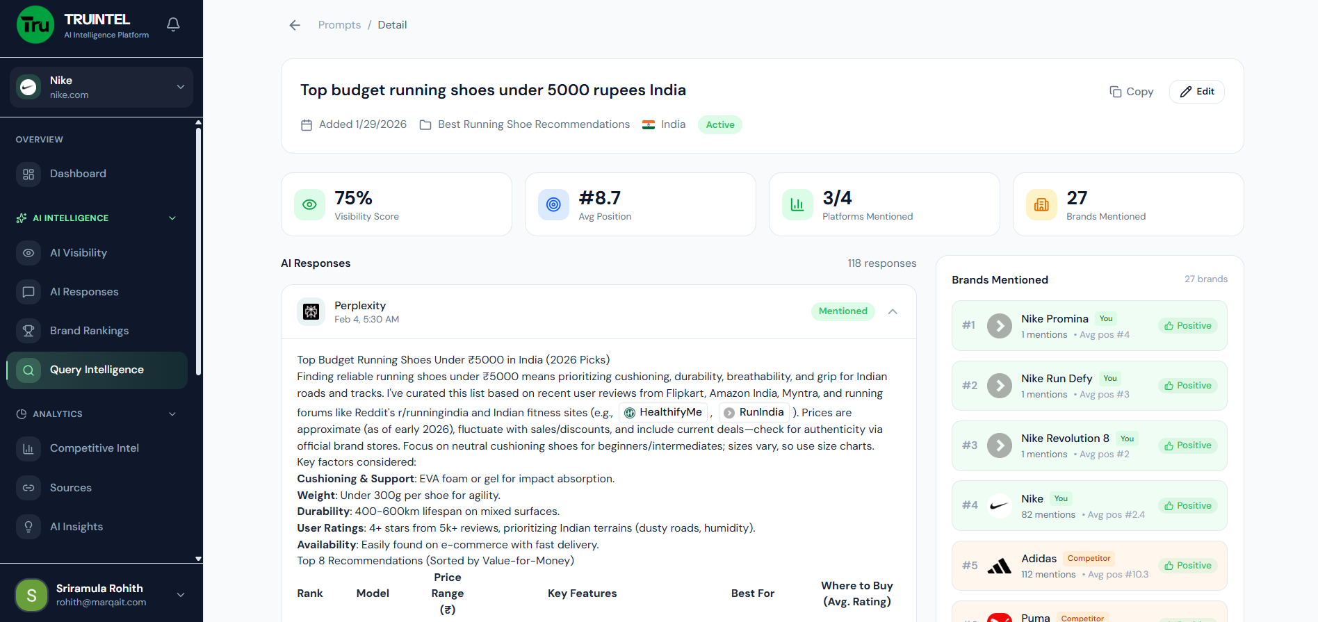The image size is (1318, 622).
Task: Copy the prompt text
Action: point(1131,92)
